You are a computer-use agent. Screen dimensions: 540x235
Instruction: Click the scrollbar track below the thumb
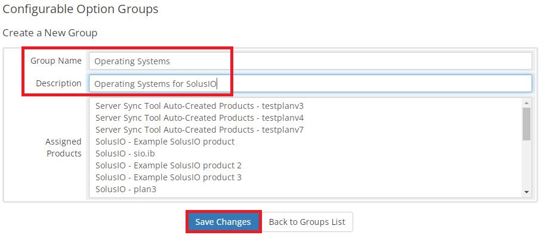[x=526, y=164]
